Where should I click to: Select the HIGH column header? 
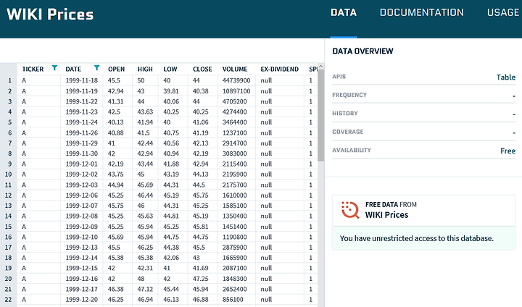pyautogui.click(x=145, y=70)
